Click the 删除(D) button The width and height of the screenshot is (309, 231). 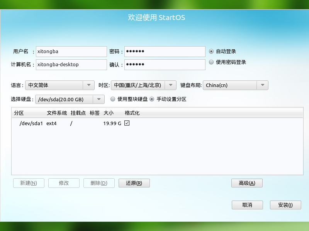click(x=99, y=183)
